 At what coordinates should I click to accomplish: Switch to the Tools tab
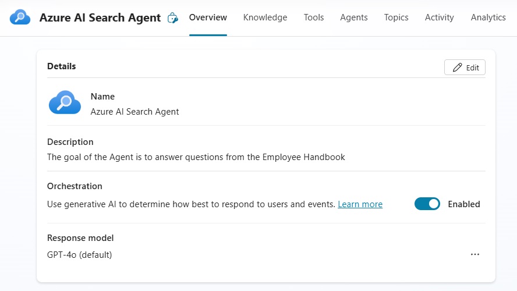pos(314,17)
